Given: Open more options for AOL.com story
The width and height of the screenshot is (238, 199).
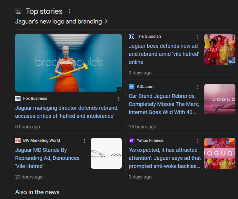Looking at the screenshot, I should pos(198,87).
